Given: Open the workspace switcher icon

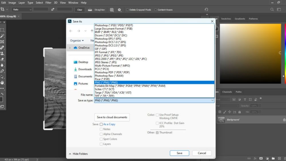Looking at the screenshot, I should (279, 9).
